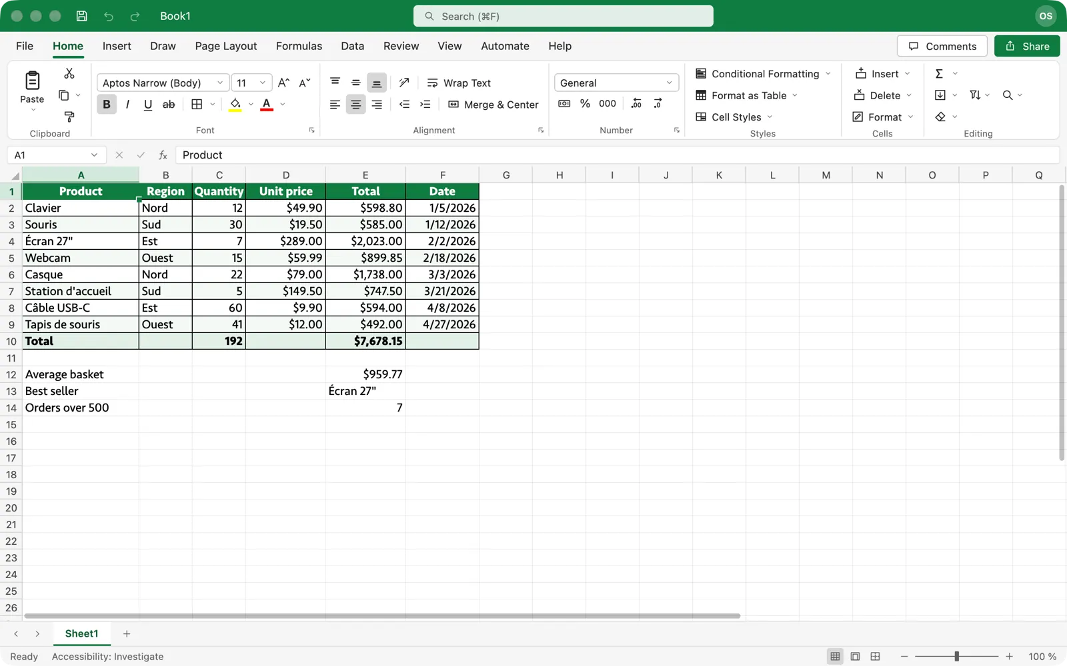
Task: Open the Comments pane button
Action: tap(942, 46)
